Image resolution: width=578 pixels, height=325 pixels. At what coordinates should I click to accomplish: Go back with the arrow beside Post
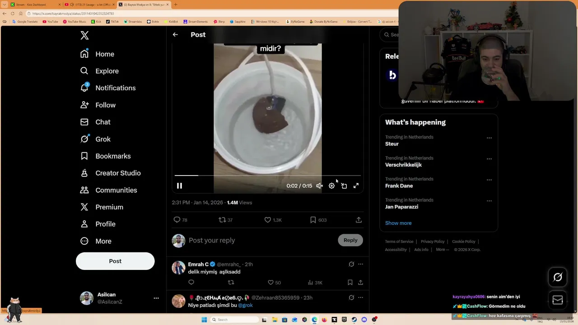tap(175, 35)
